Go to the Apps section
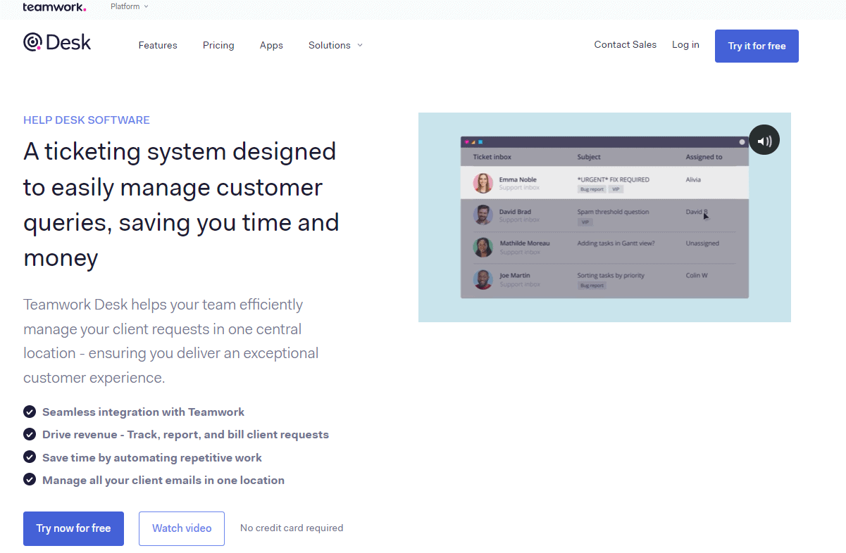The width and height of the screenshot is (846, 553). [271, 45]
